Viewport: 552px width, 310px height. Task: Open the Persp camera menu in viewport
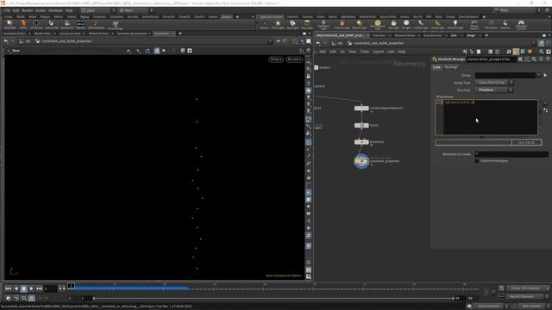276,59
